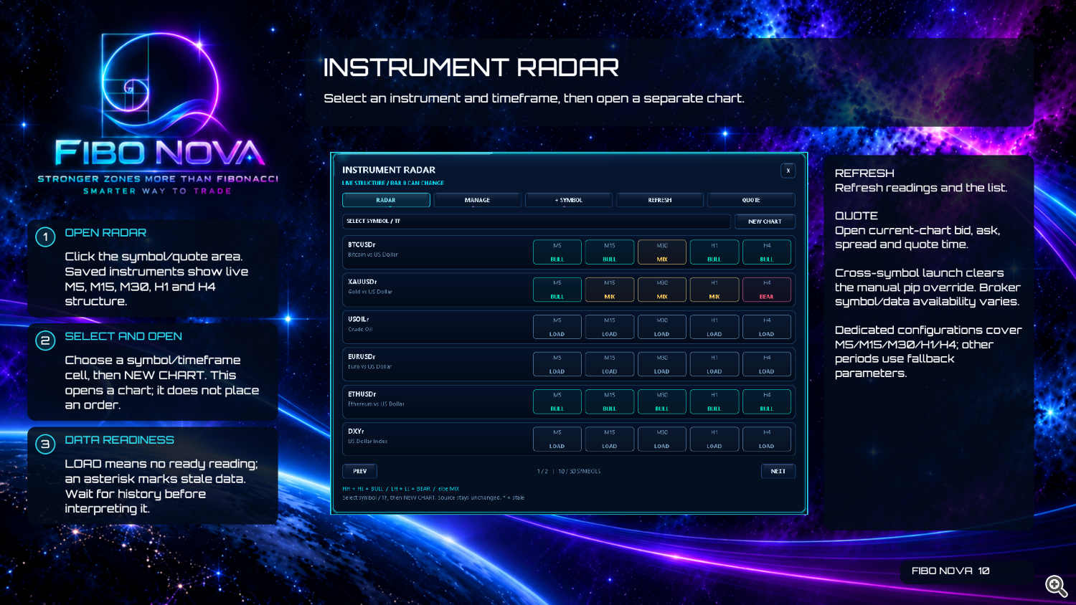Image resolution: width=1076 pixels, height=605 pixels.
Task: Click the magnifier zoom icon
Action: 1056,586
